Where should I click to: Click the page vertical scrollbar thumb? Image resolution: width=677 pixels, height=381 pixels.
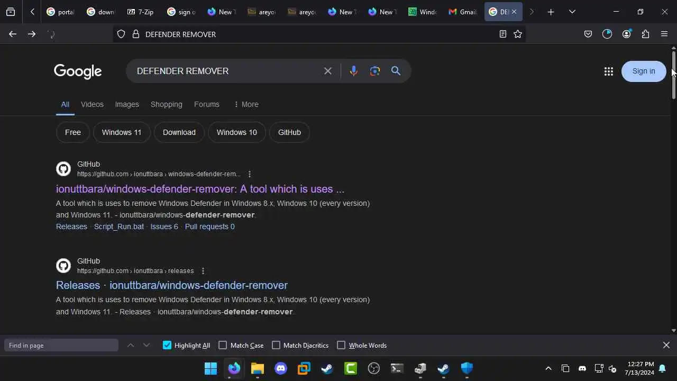673,75
